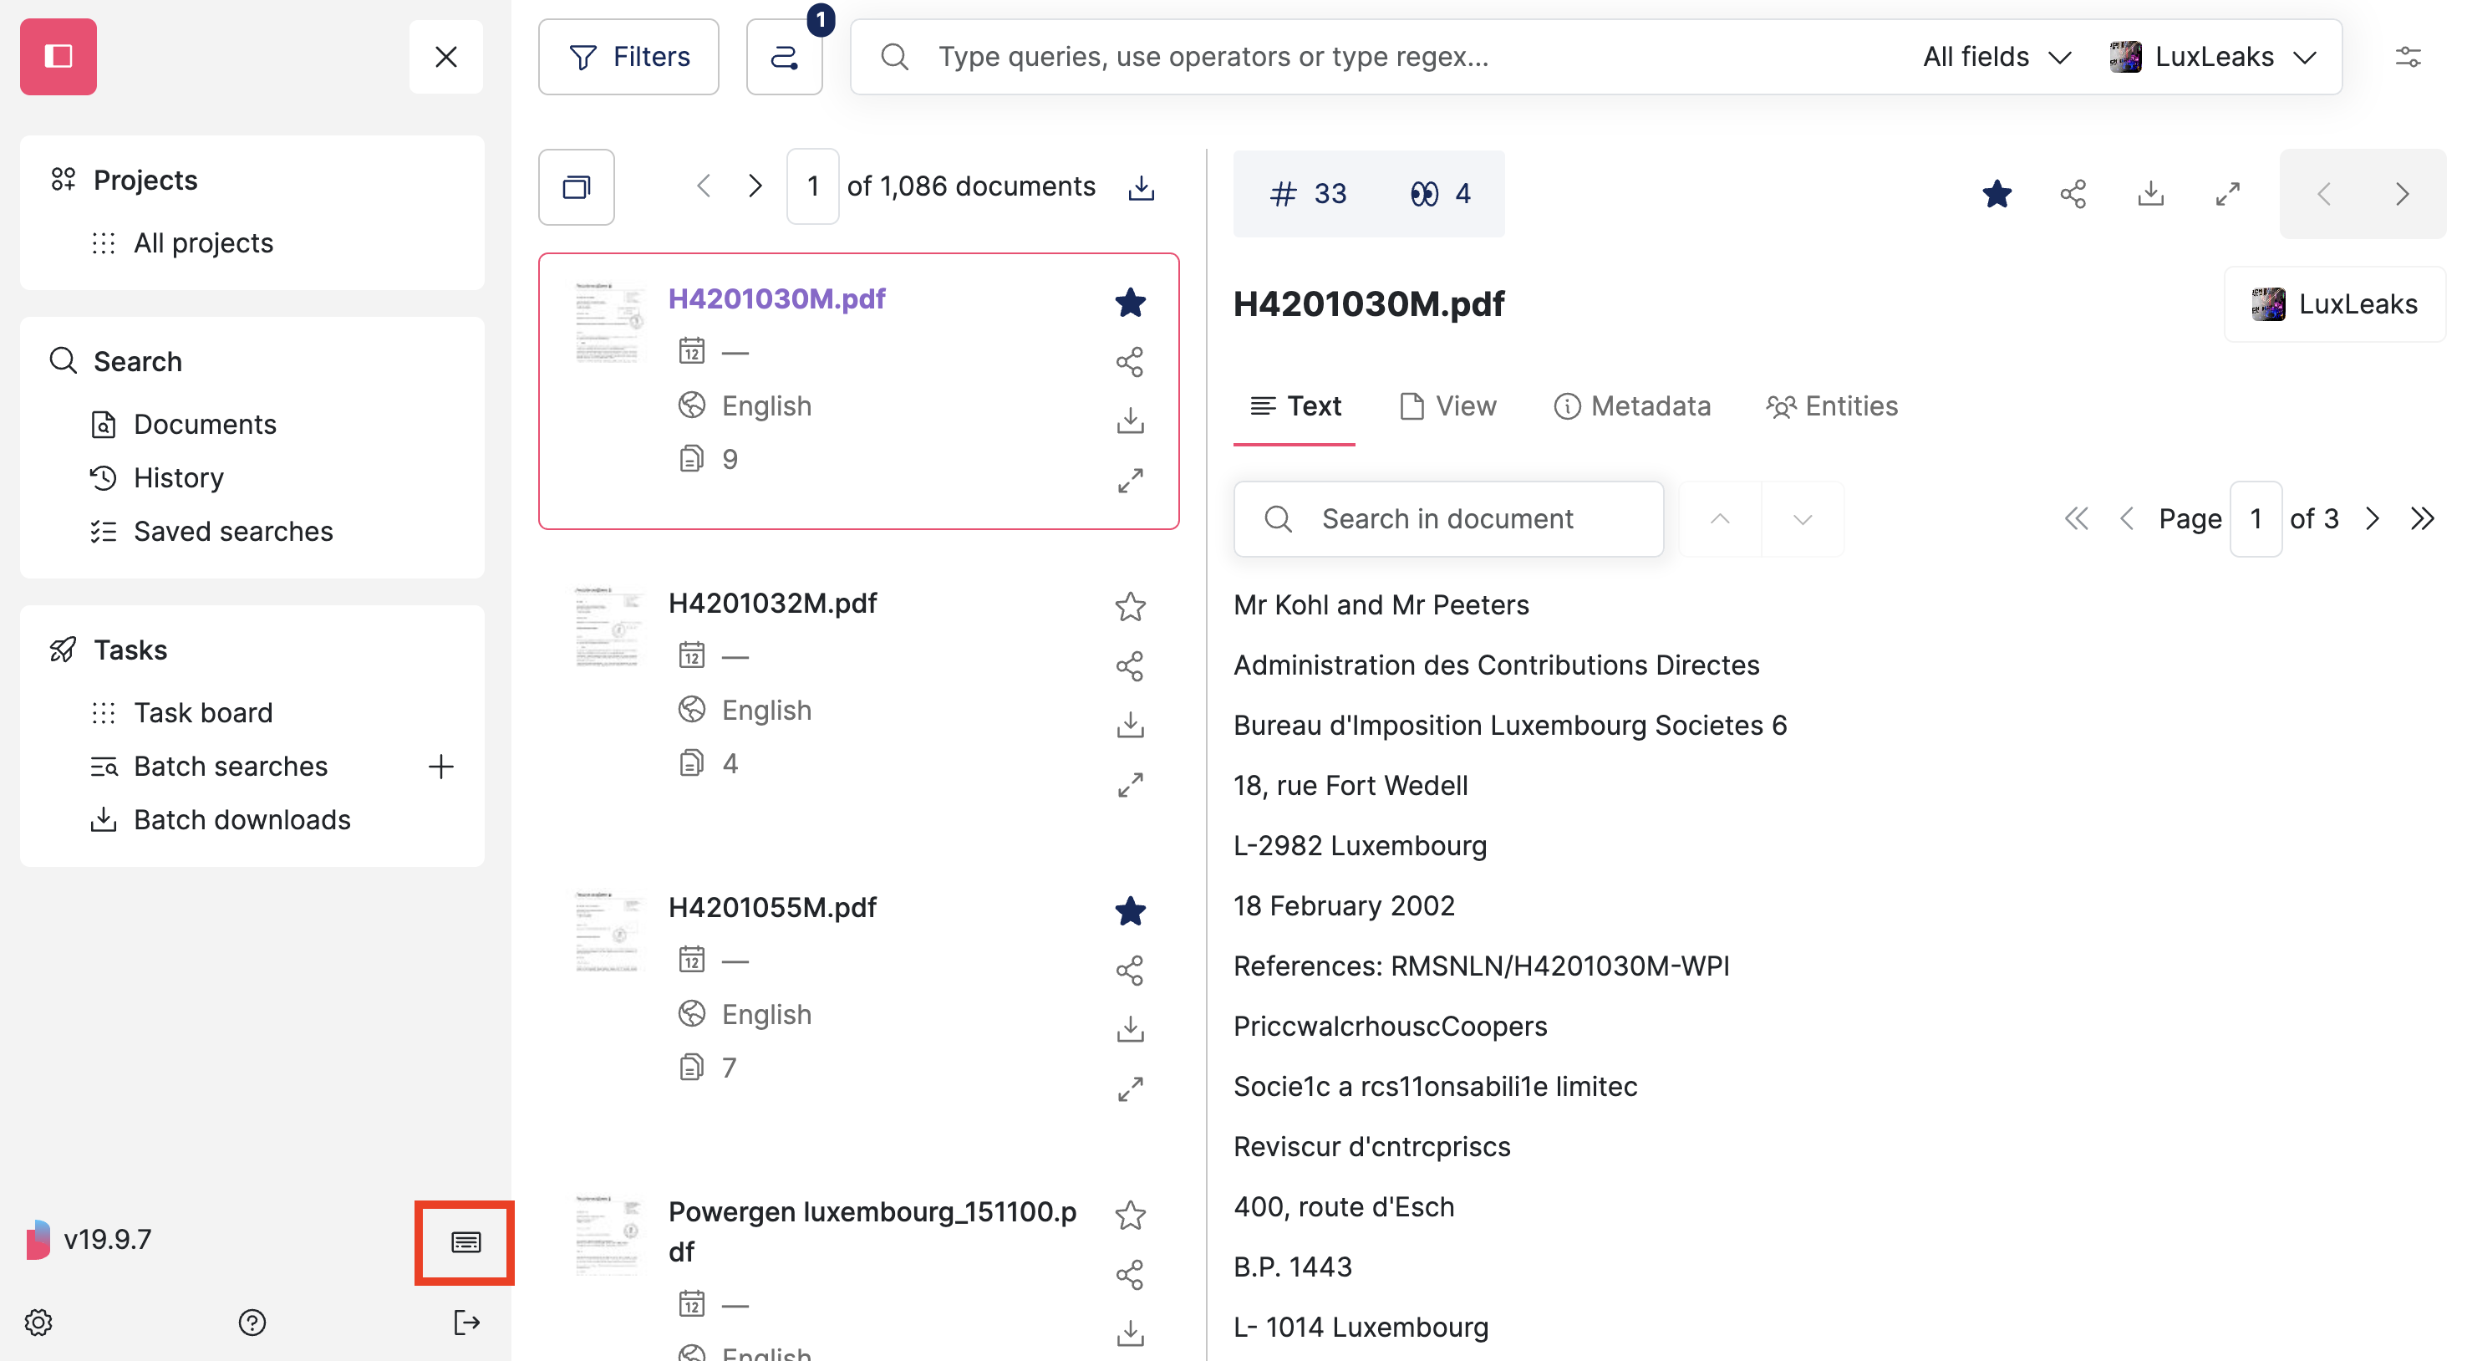Open help with the question mark icon

(251, 1323)
